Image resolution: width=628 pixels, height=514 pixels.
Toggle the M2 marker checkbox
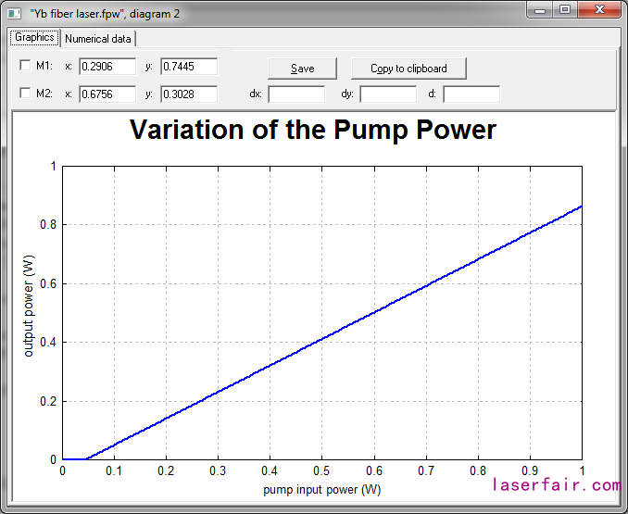25,94
